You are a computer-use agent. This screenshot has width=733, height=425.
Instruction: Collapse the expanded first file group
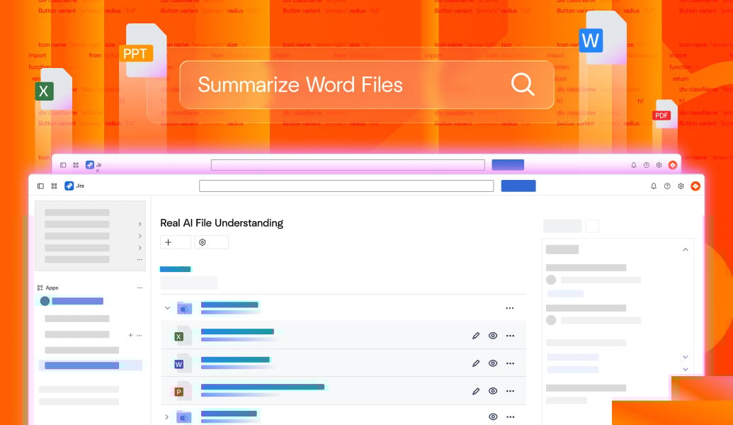(x=167, y=307)
